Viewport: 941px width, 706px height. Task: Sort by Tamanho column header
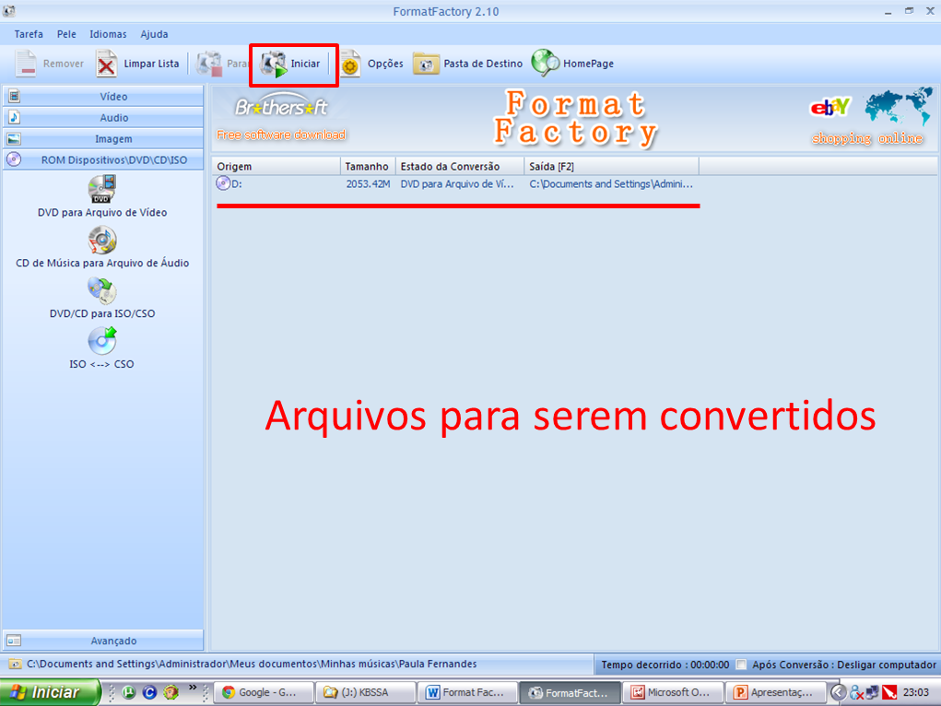[368, 166]
